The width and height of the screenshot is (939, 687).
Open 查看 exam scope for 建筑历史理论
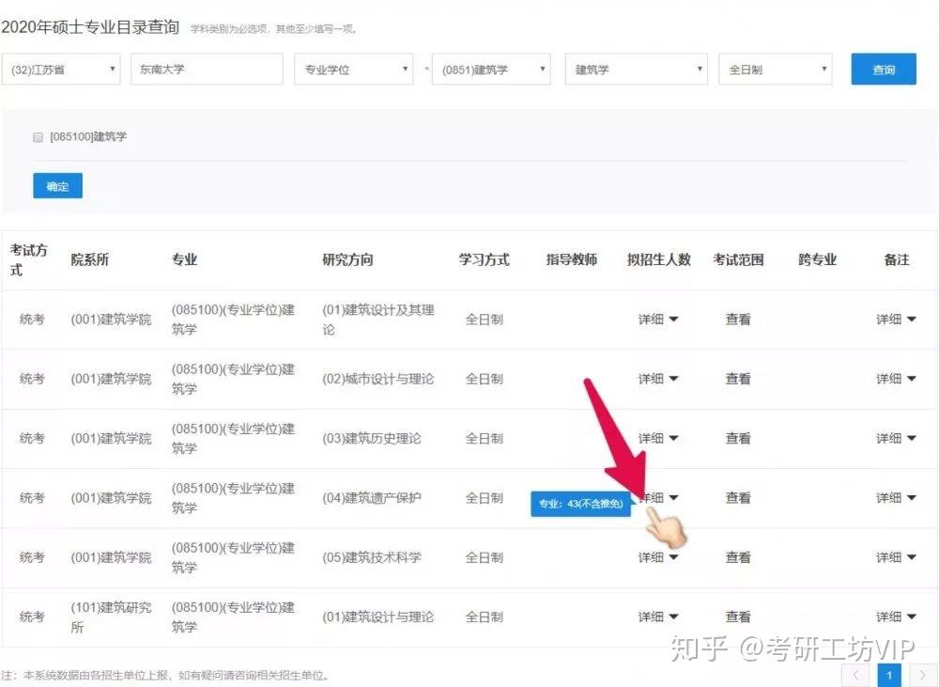[738, 438]
